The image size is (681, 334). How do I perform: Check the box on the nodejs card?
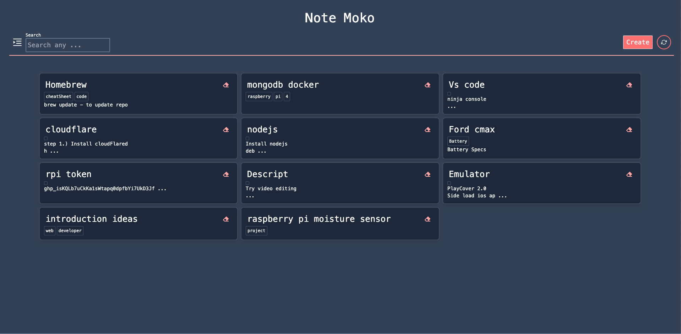pos(247,138)
